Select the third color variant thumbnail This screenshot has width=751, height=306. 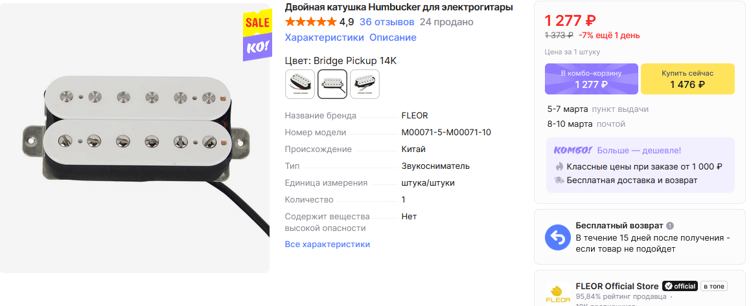click(364, 84)
